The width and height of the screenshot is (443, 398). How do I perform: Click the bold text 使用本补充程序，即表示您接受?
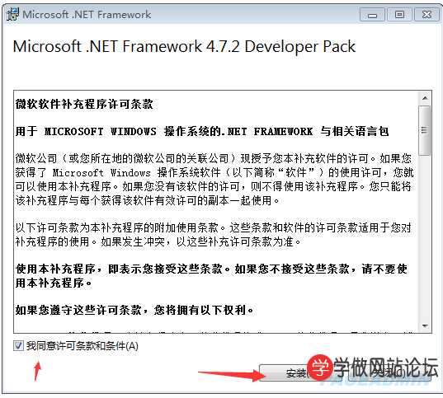[x=211, y=276]
